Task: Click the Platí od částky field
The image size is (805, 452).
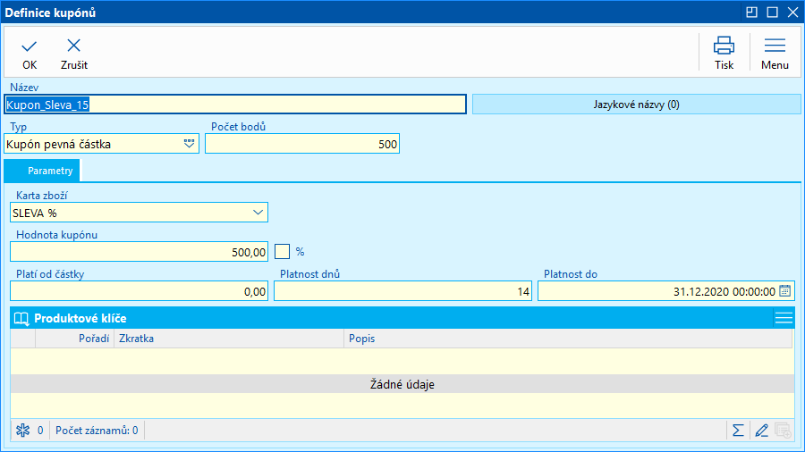Action: (x=140, y=291)
